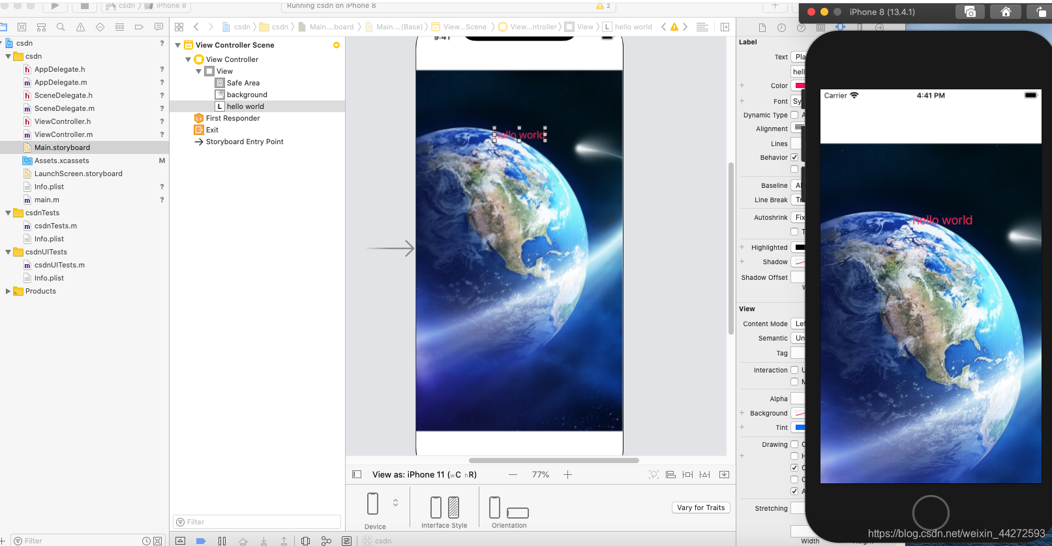Screen dimensions: 1052x546
Task: Collapse the View Controller Scene disclosure triangle
Action: (x=177, y=45)
